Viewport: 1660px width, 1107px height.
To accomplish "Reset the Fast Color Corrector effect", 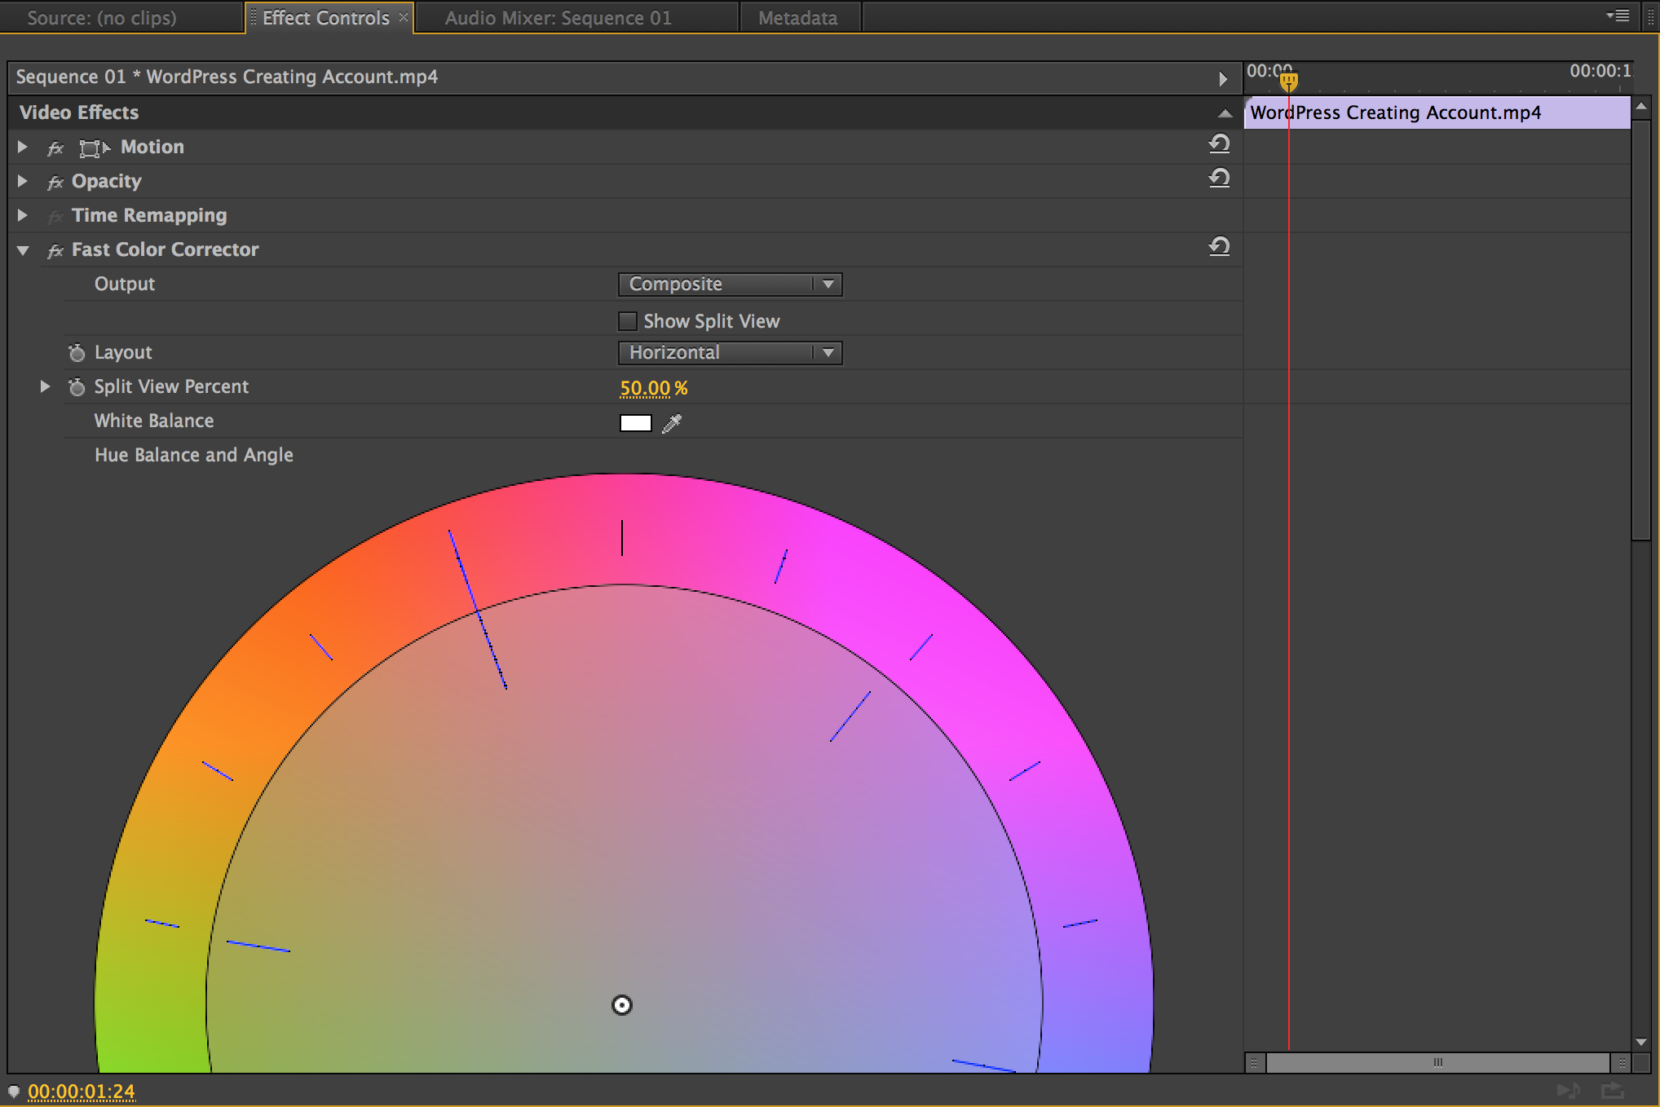I will click(1219, 248).
